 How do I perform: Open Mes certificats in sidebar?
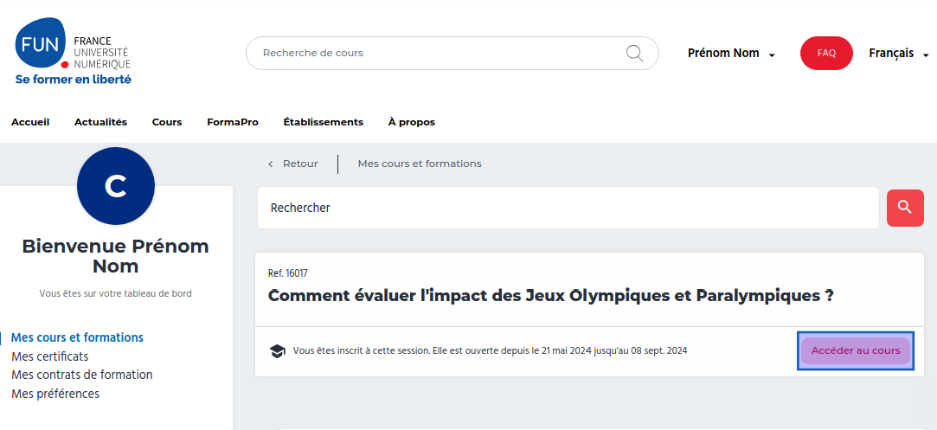pos(50,356)
